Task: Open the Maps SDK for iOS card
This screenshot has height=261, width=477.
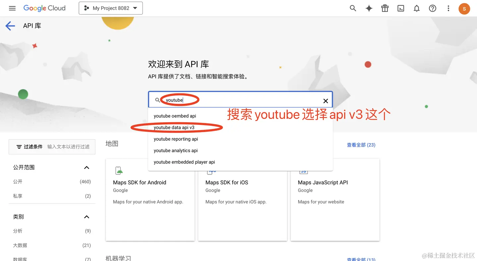Action: tap(242, 200)
